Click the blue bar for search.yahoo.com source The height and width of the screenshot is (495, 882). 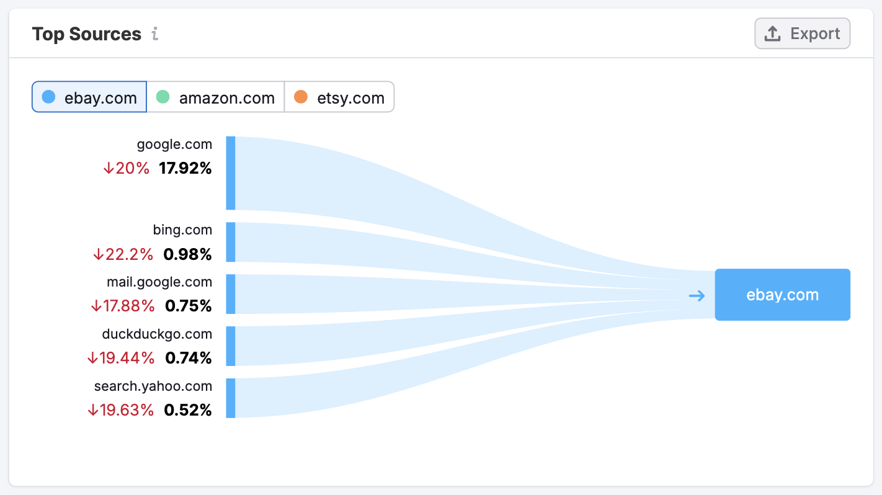click(x=231, y=398)
